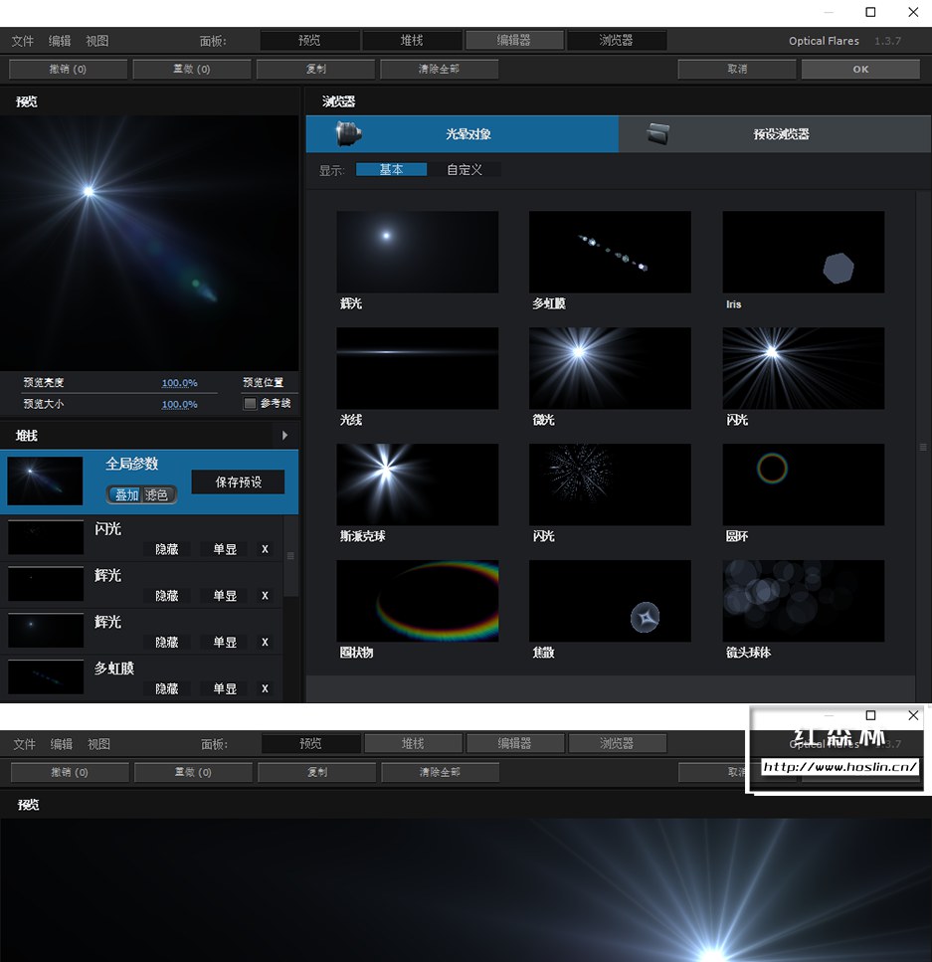
Task: Expand the 堆栈 panel arrow
Action: tap(284, 435)
